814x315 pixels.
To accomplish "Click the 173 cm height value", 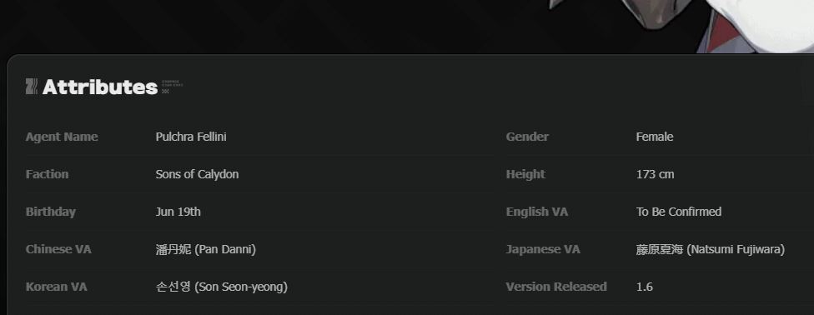I will [656, 174].
